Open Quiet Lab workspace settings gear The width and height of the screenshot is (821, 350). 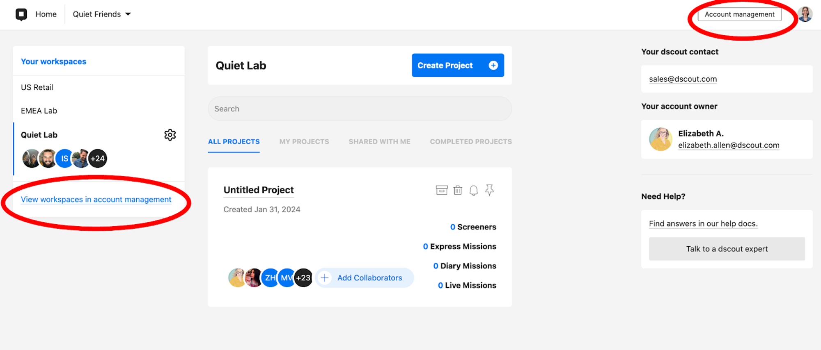click(x=170, y=135)
